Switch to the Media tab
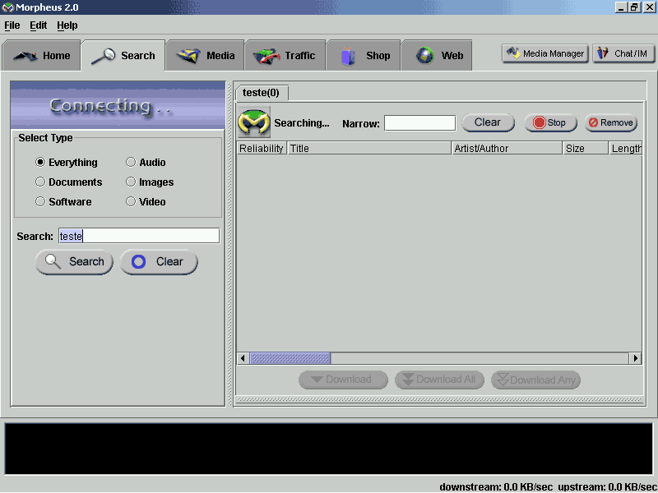This screenshot has height=493, width=658. [x=206, y=56]
